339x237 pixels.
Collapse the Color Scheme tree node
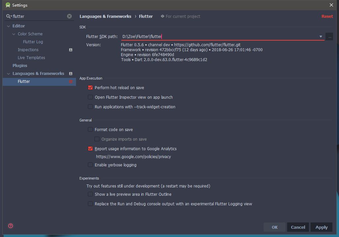point(14,34)
